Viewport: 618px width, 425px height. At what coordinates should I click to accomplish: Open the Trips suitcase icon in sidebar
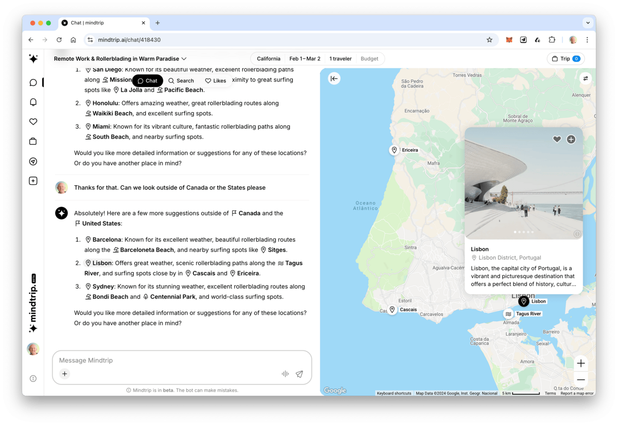point(33,142)
